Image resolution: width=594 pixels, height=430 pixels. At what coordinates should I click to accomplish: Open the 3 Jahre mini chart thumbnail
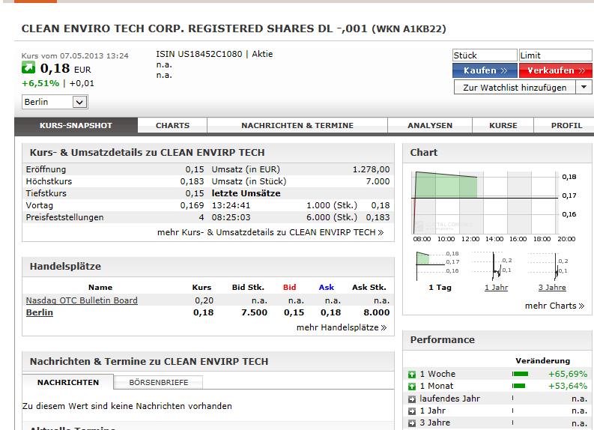[552, 264]
